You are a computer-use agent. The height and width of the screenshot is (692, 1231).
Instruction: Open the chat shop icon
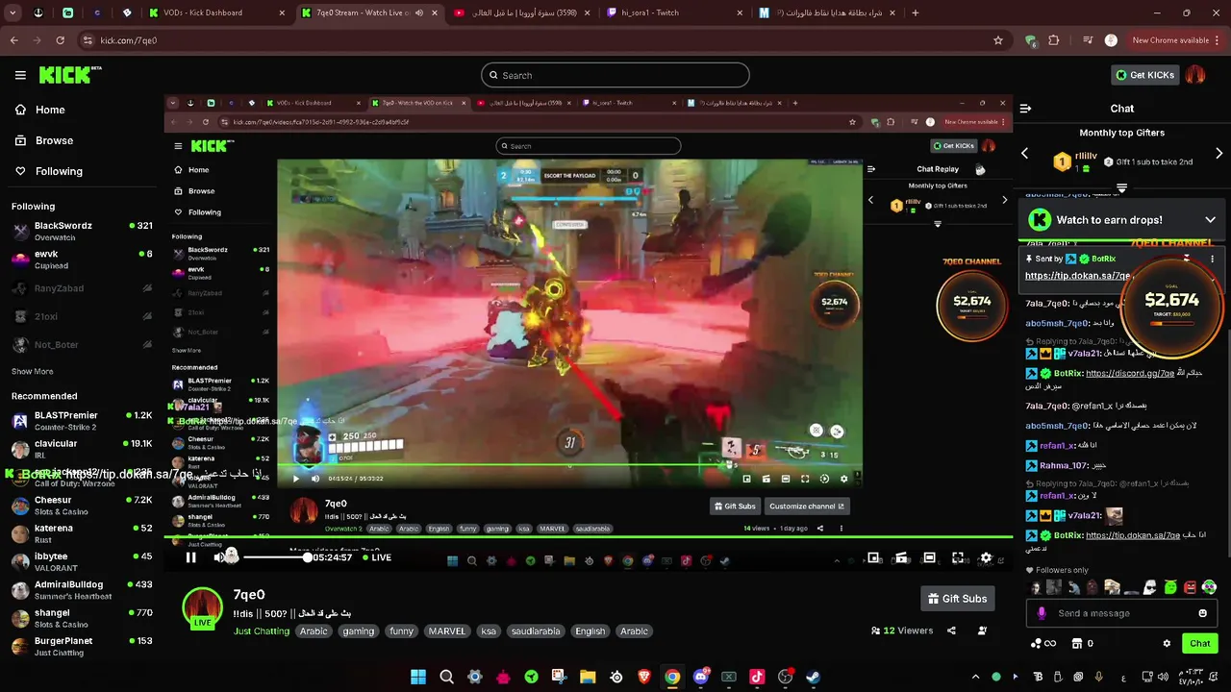(x=1077, y=643)
